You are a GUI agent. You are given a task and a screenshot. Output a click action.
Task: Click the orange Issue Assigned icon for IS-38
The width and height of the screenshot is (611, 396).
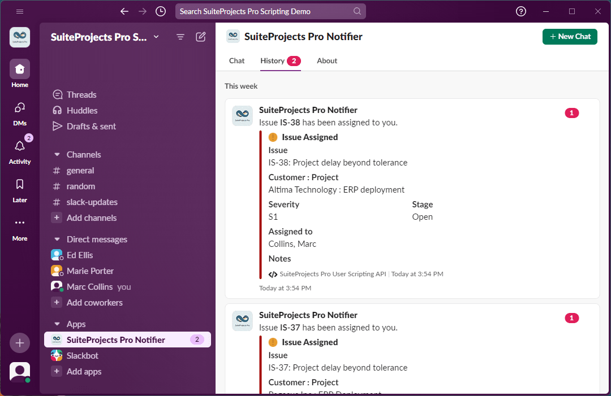pos(273,137)
